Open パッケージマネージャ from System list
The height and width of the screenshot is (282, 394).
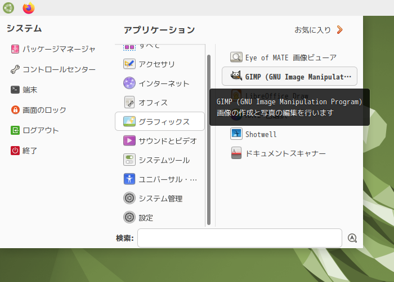coord(53,49)
